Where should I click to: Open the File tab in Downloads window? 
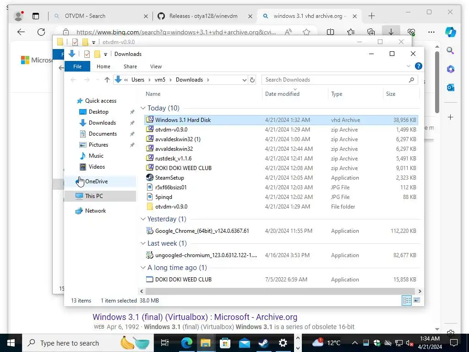pyautogui.click(x=77, y=66)
